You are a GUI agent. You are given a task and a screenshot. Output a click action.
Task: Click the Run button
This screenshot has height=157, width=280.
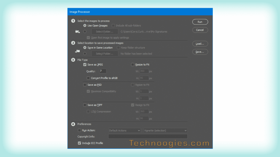[x=200, y=22]
